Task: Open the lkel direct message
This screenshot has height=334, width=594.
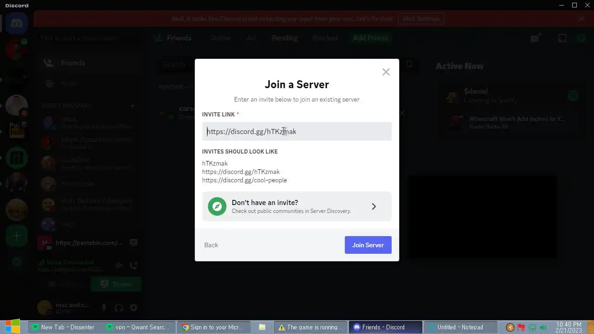Action: tap(90, 225)
